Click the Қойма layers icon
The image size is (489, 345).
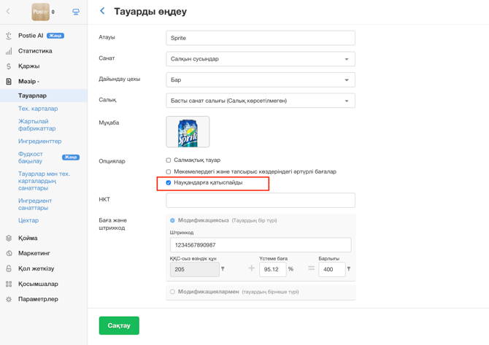9,238
